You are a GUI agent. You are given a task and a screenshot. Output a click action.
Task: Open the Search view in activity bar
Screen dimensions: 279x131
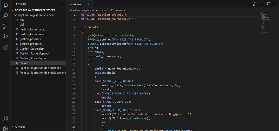(5, 16)
